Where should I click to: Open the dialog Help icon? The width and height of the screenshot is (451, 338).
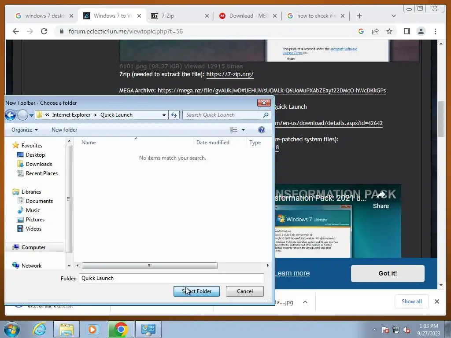(x=262, y=130)
